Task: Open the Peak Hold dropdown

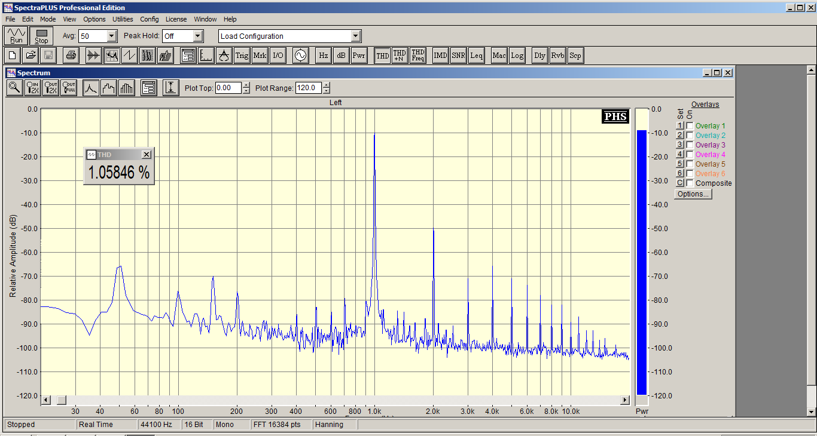Action: [x=198, y=36]
